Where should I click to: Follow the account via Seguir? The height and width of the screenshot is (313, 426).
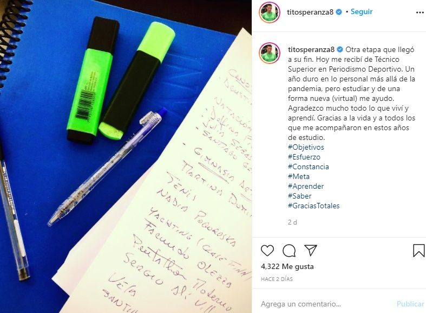(362, 12)
